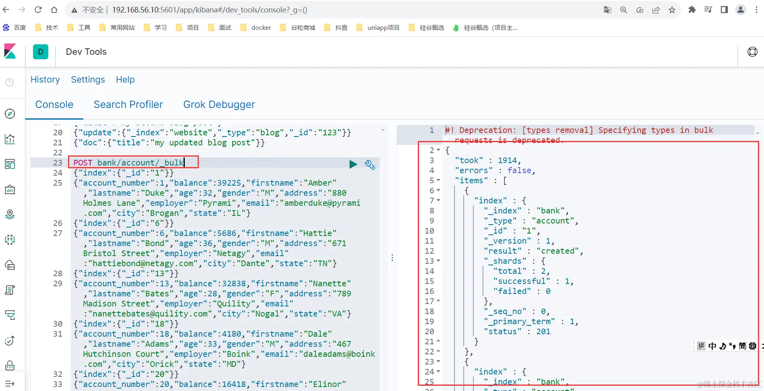Bookmark this page with the star icon
Image resolution: width=764 pixels, height=391 pixels.
672,10
